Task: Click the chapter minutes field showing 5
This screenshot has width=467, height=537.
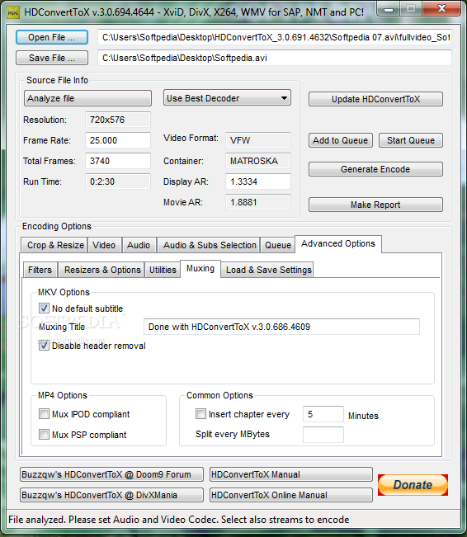Action: pyautogui.click(x=323, y=414)
